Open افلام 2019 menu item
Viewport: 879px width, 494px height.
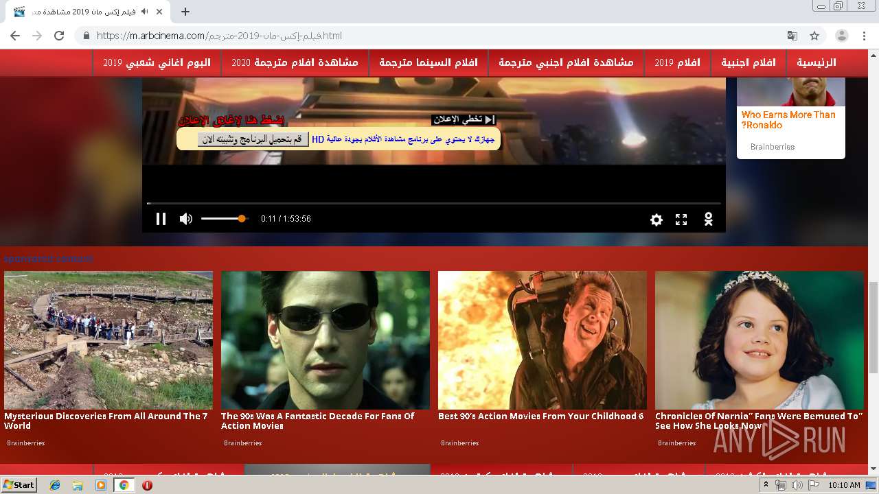click(678, 62)
